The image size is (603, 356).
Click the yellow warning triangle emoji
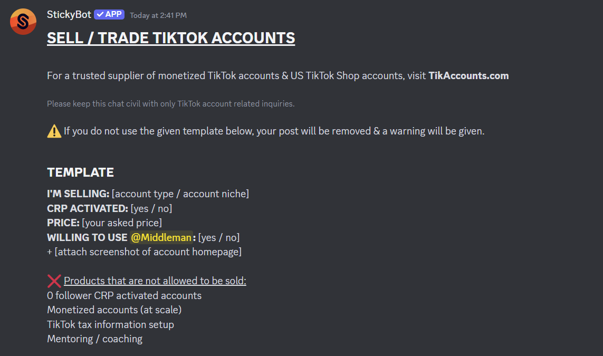(x=53, y=130)
